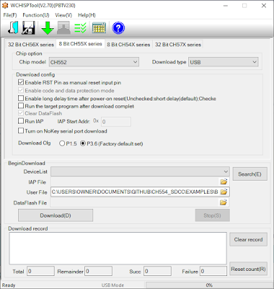This screenshot has height=289, width=274.
Task: Select P1.5 download config radio
Action: coord(62,143)
